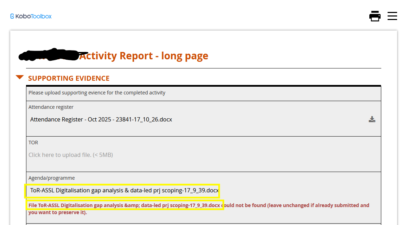The image size is (408, 225).
Task: Collapse the Supporting Evidence section triangle
Action: click(x=20, y=78)
